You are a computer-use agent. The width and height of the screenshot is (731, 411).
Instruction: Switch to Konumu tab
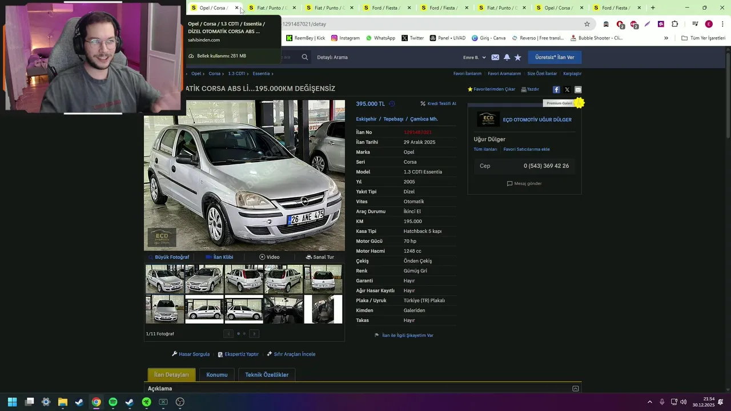[217, 375]
